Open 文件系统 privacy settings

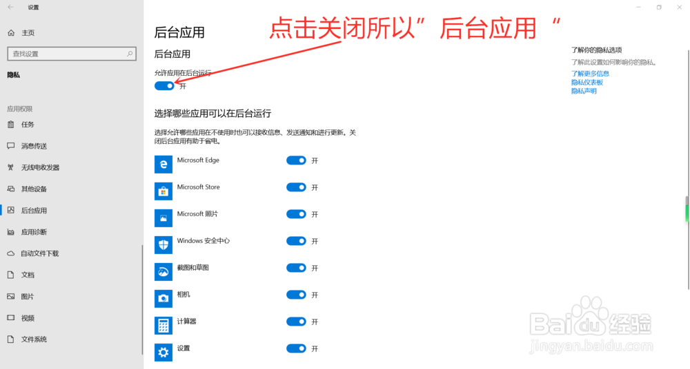pyautogui.click(x=34, y=339)
